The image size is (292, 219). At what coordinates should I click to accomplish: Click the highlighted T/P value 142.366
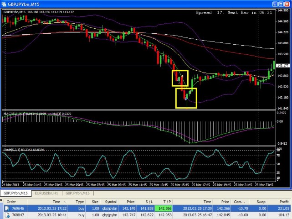(164, 209)
